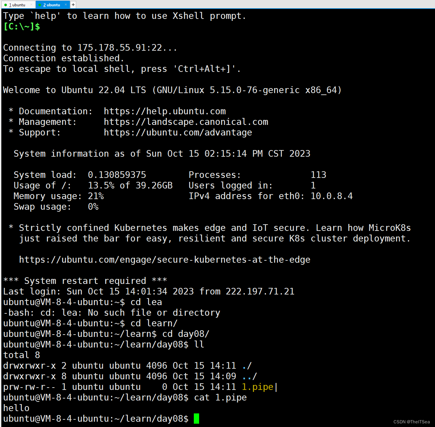Click the "cat 1.pipe" command text
This screenshot has width=435, height=427.
[x=220, y=398]
